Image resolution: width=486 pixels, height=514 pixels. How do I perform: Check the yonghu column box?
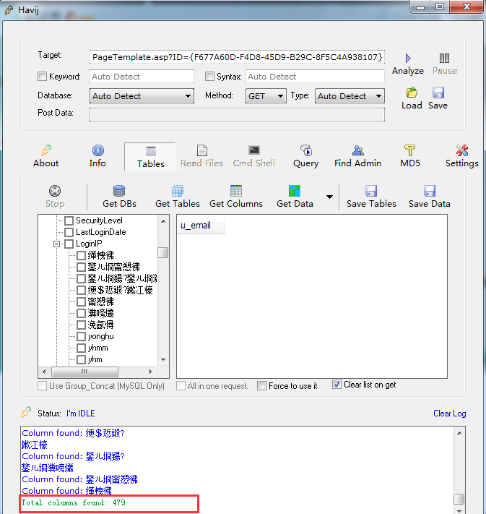pyautogui.click(x=81, y=336)
